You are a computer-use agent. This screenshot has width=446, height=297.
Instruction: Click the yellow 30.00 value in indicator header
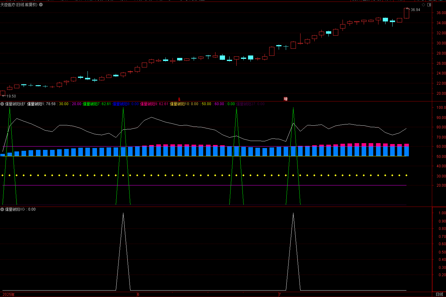click(64, 104)
